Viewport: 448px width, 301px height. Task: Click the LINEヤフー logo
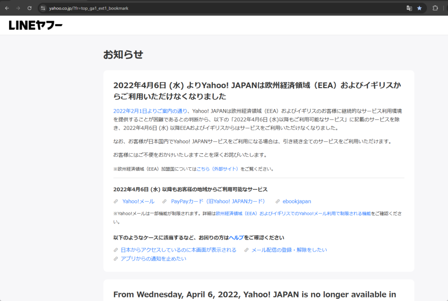[x=36, y=25]
